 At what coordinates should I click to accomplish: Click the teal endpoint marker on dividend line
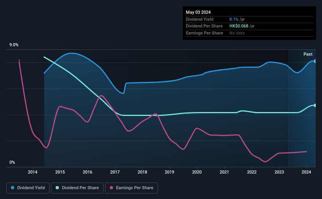(315, 105)
